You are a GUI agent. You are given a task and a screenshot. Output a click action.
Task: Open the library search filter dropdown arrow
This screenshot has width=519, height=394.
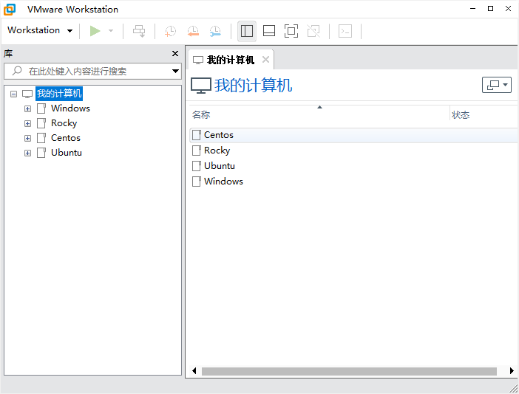point(175,72)
